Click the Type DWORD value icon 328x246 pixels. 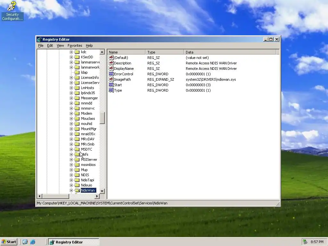click(x=111, y=90)
